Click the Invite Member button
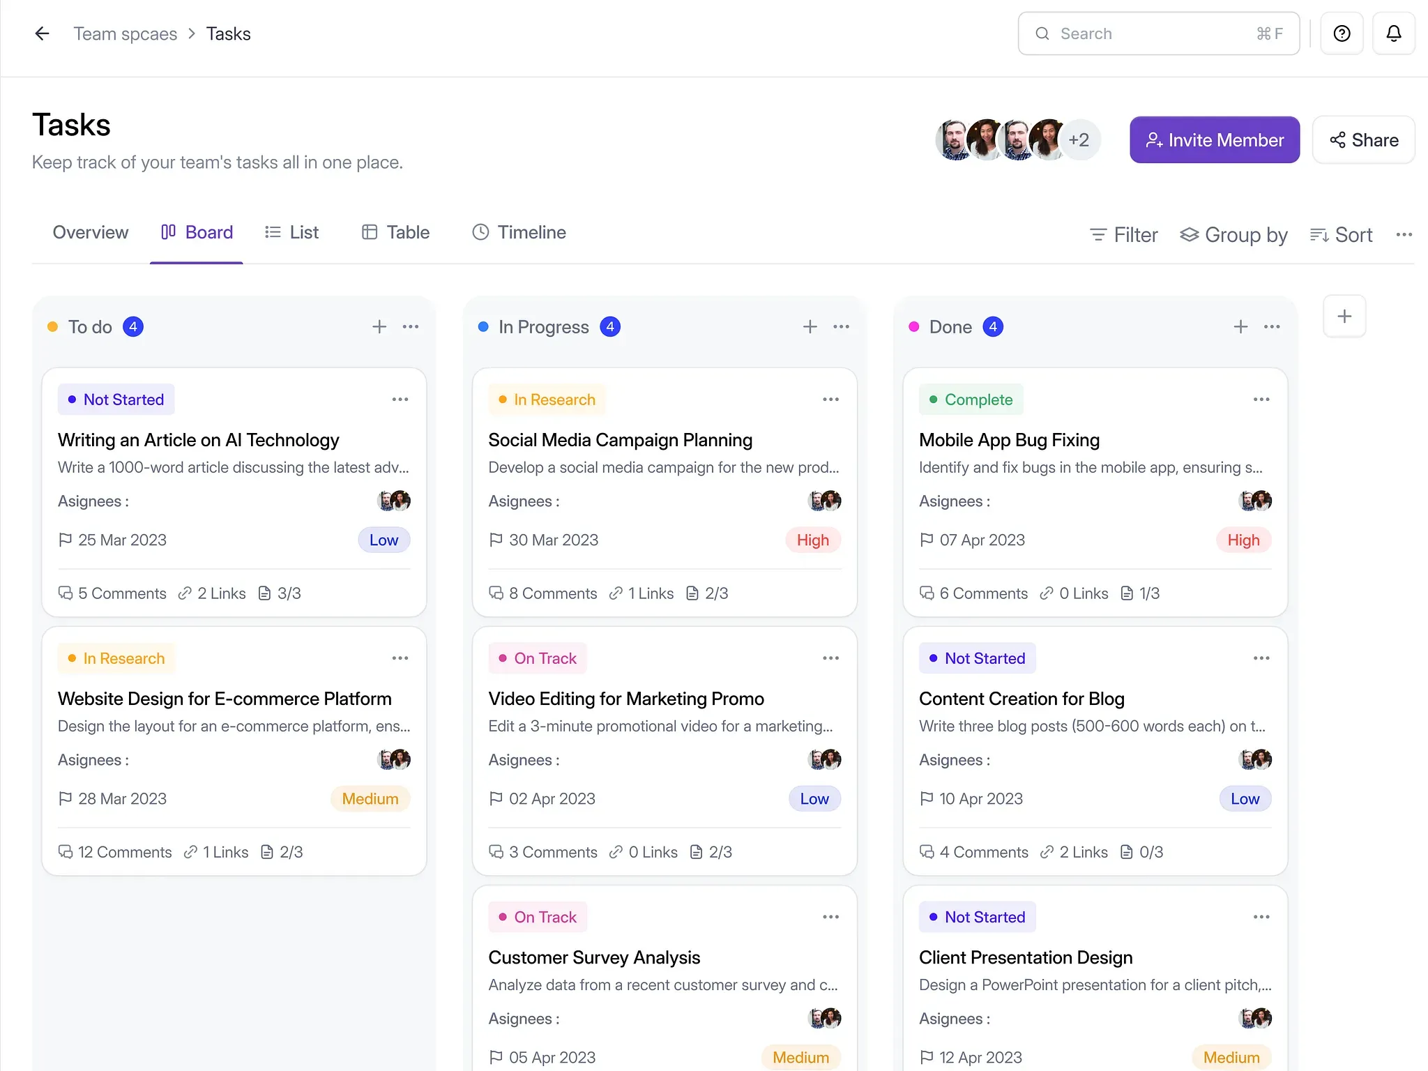 pos(1214,140)
